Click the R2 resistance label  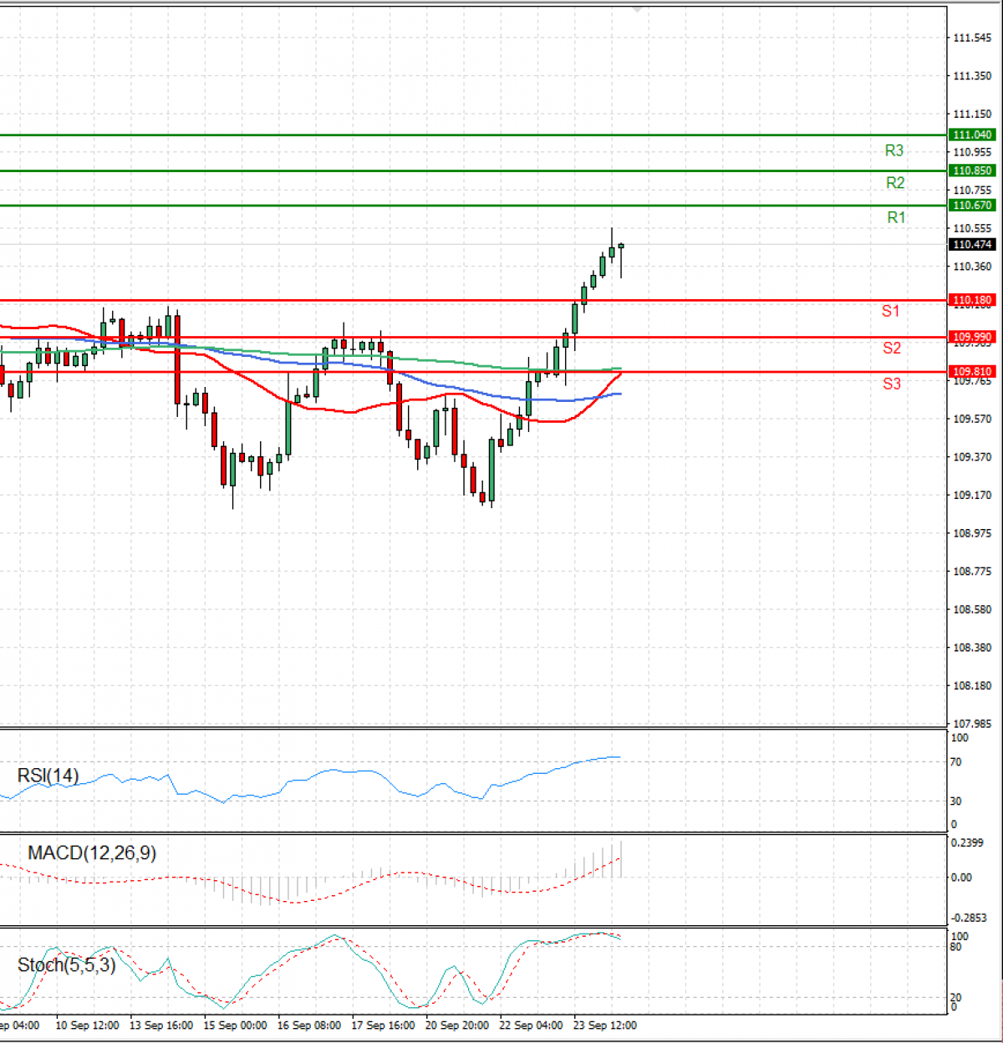coord(894,183)
